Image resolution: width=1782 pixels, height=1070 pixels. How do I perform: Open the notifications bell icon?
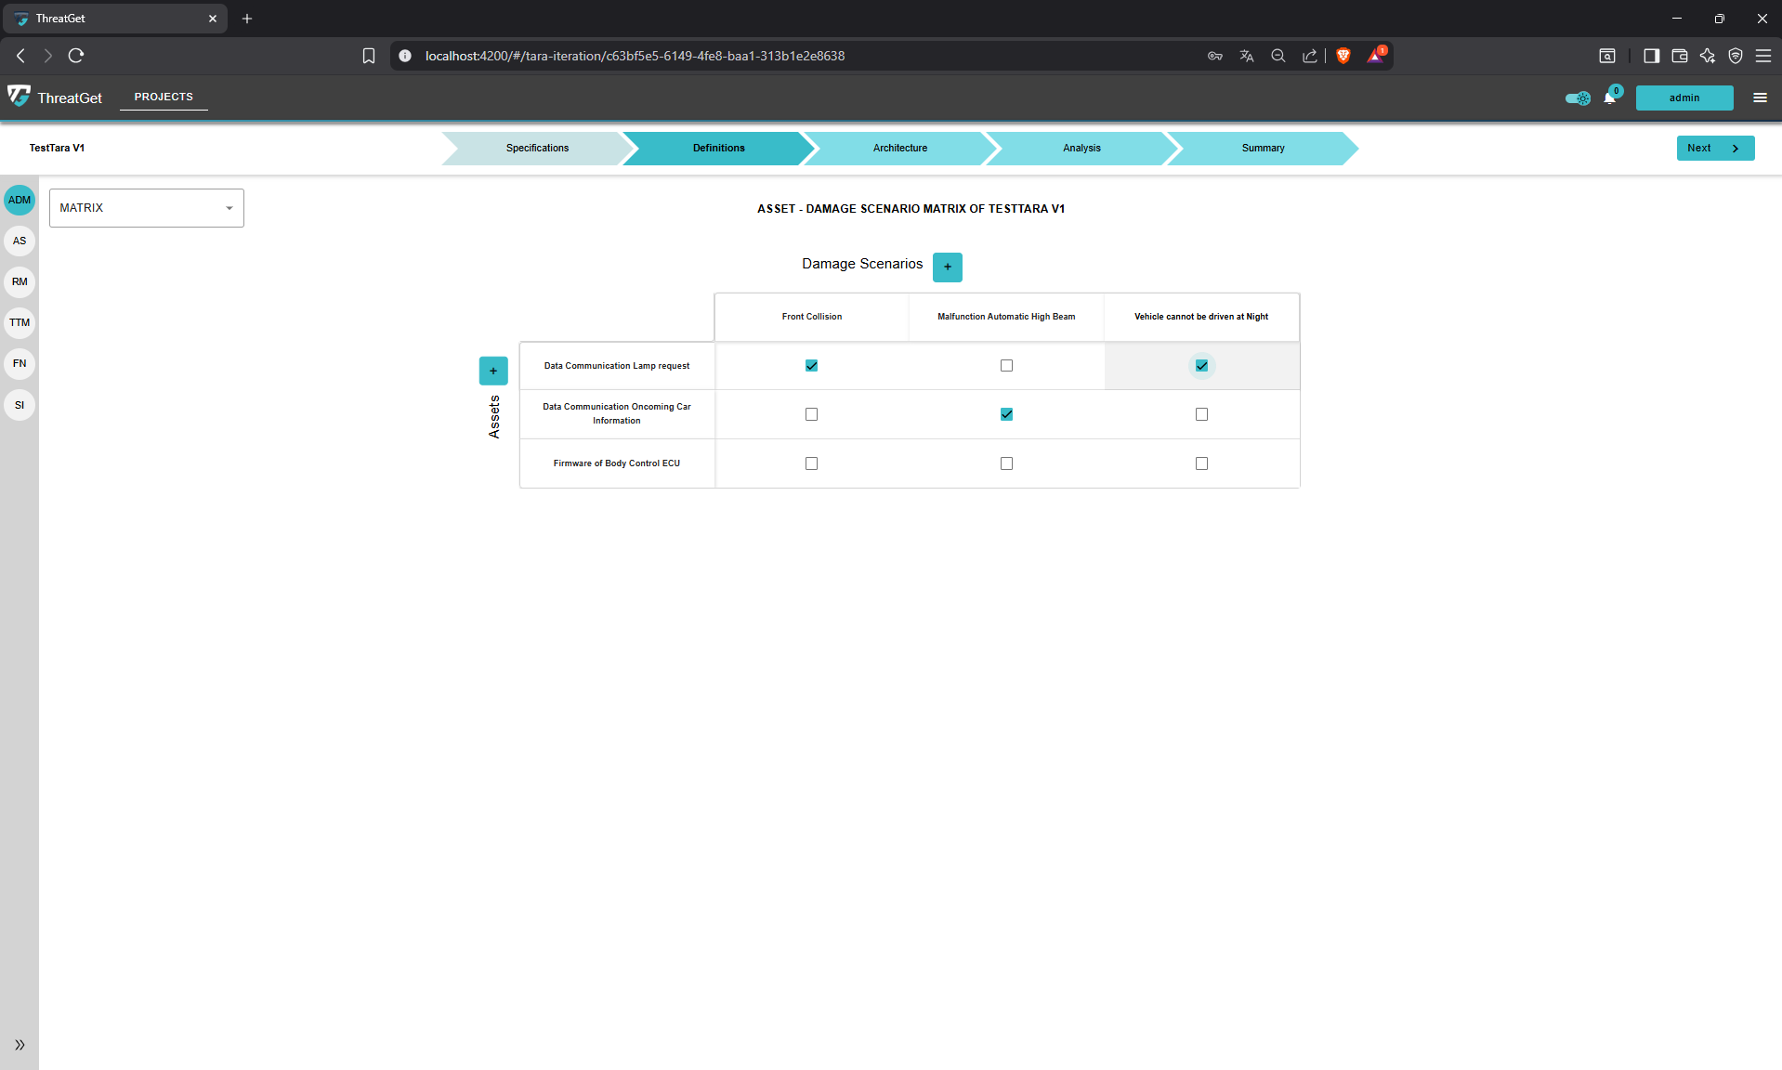coord(1609,98)
